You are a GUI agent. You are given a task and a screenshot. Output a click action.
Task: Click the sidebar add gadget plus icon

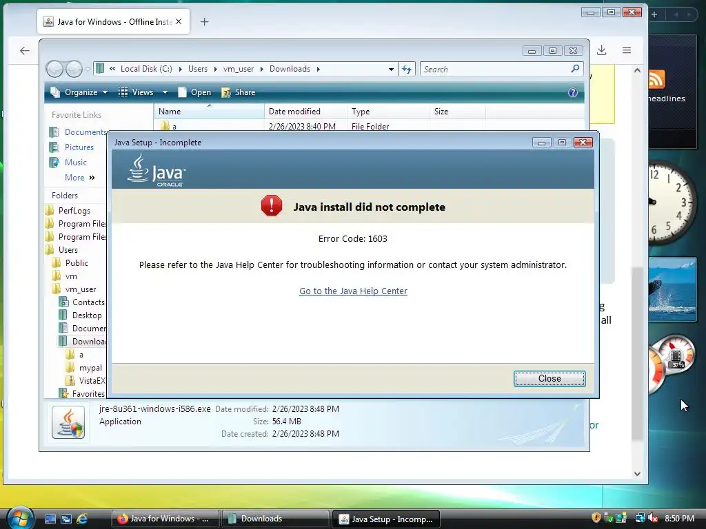tap(654, 14)
